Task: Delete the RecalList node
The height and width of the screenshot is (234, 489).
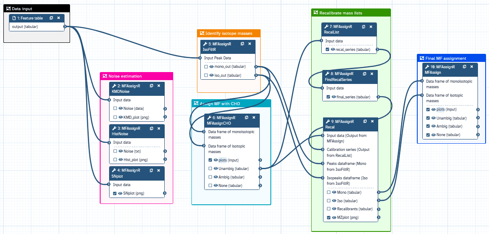Action: tap(371, 27)
